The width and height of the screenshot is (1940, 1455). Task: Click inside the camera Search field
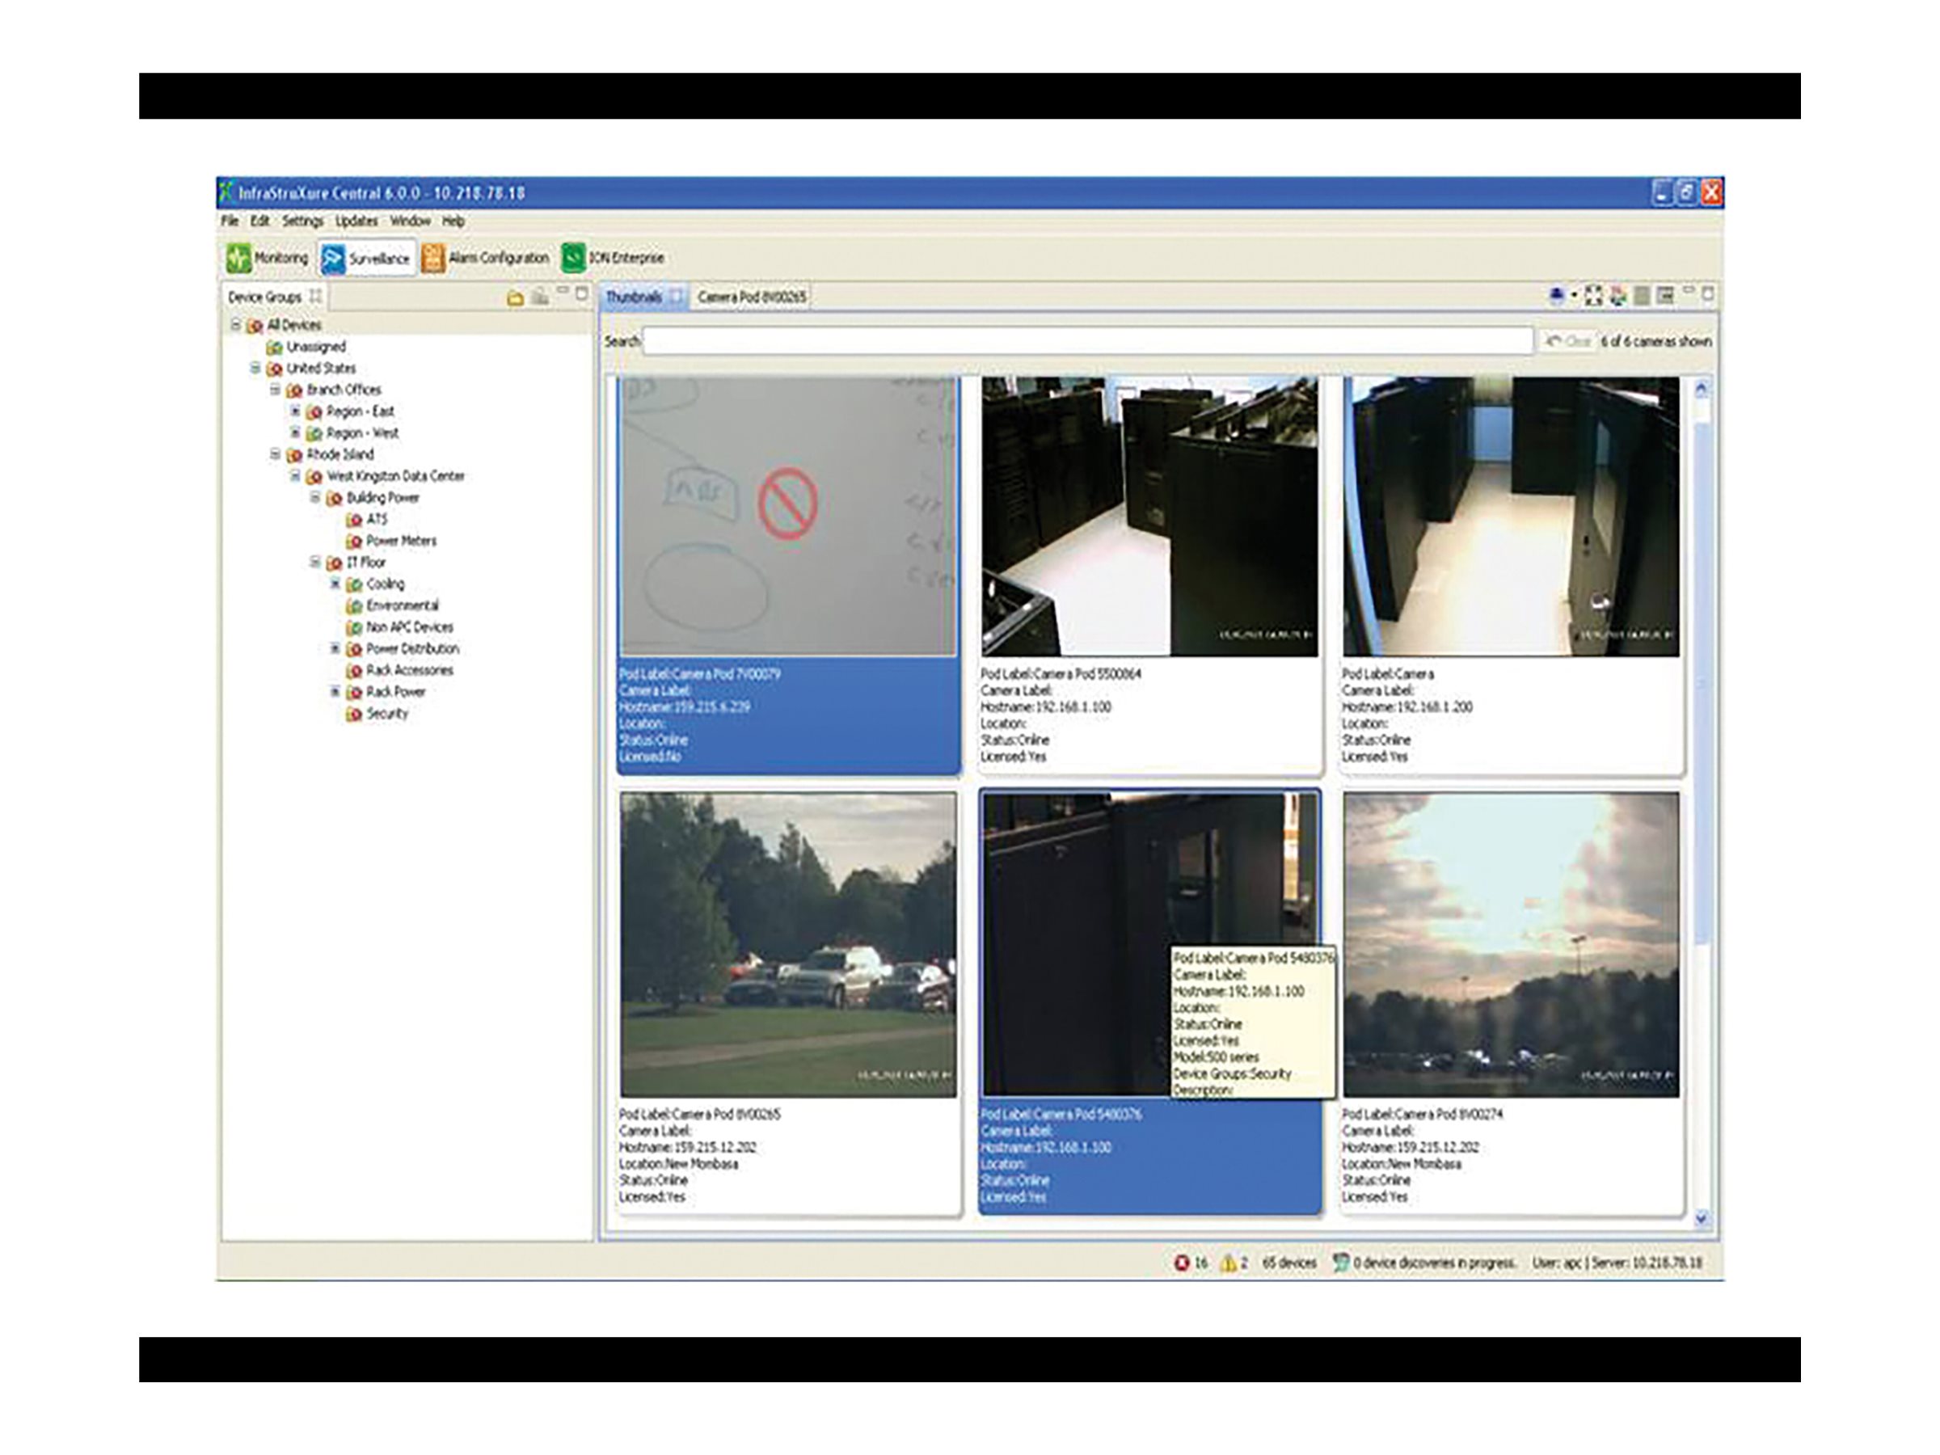pyautogui.click(x=1087, y=341)
